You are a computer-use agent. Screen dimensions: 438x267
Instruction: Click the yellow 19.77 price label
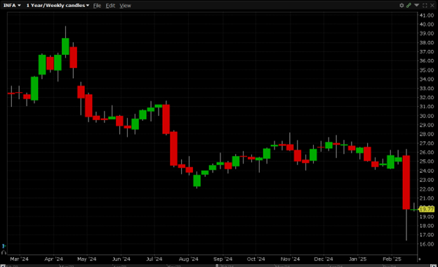tap(427, 209)
